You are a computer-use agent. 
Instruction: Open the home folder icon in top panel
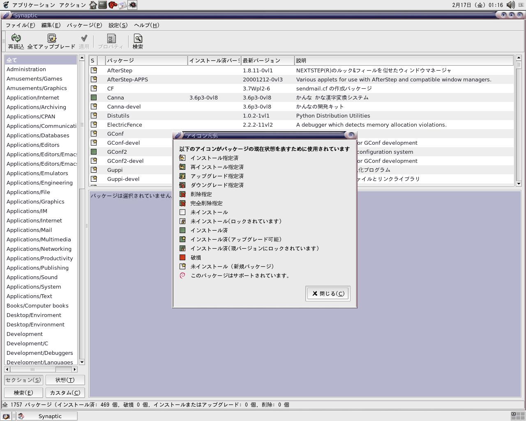tap(93, 5)
